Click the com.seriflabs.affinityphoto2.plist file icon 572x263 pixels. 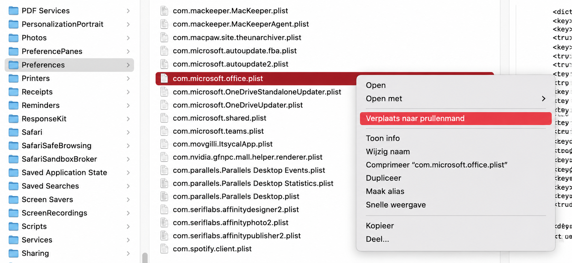pos(164,222)
